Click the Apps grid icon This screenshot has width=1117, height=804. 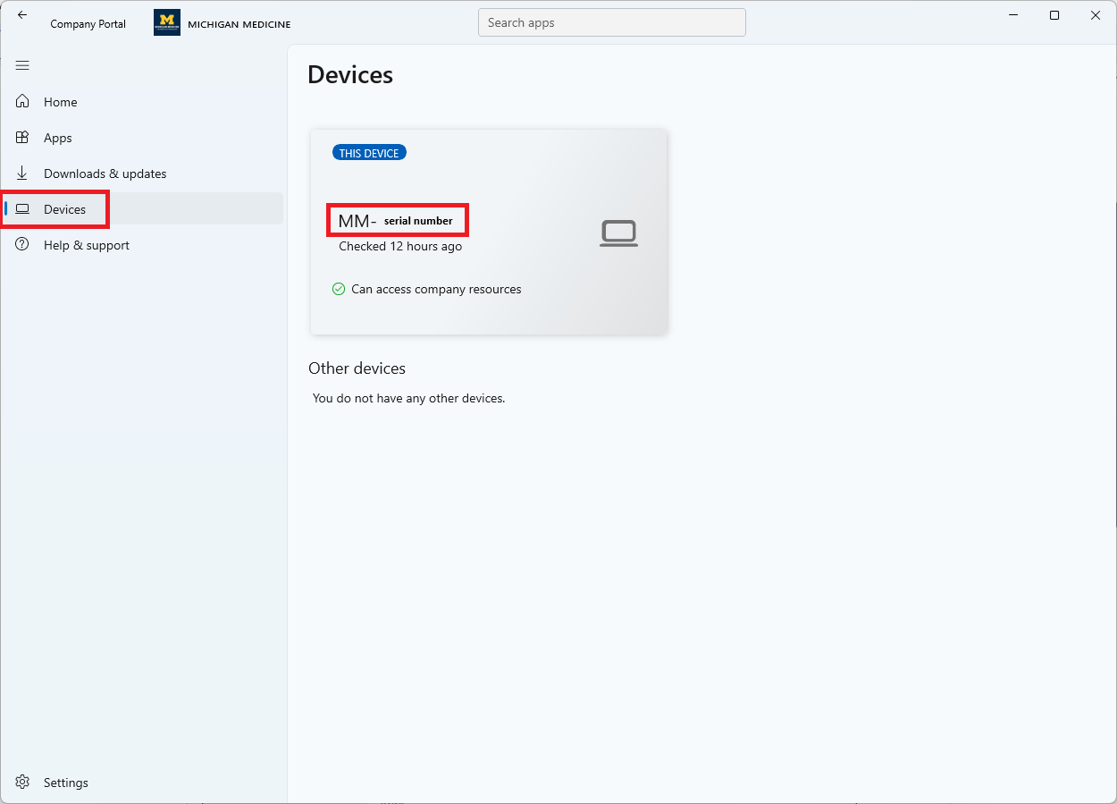coord(22,138)
